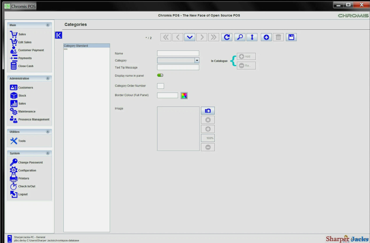Jump to first record with double-left arrow
The height and width of the screenshot is (243, 370).
point(166,37)
